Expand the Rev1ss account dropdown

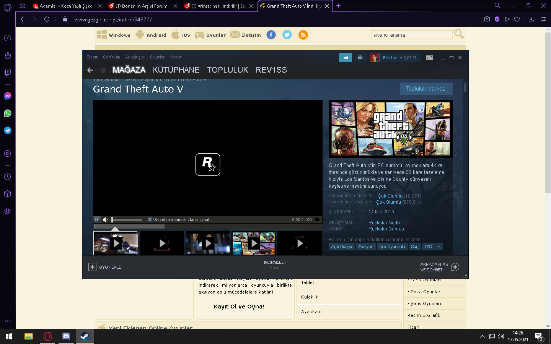pyautogui.click(x=401, y=58)
